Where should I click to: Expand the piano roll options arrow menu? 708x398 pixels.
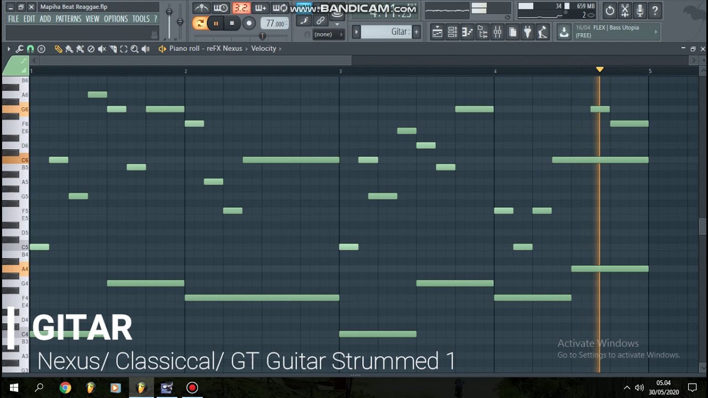(x=8, y=49)
